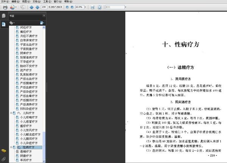Screen dimensions: 227x163
Task: Open the 小儿感冒疗方 bookmark
Action: coord(29,121)
